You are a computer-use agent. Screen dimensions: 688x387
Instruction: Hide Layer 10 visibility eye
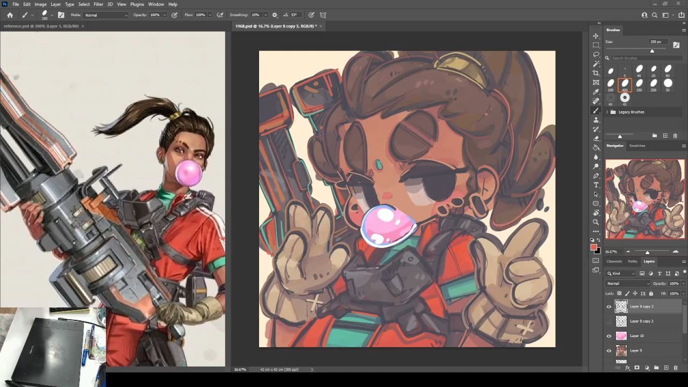tap(609, 336)
